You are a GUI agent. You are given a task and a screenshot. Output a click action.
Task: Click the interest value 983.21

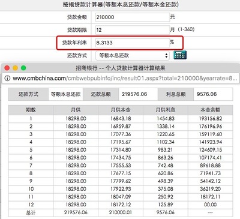click(166, 150)
